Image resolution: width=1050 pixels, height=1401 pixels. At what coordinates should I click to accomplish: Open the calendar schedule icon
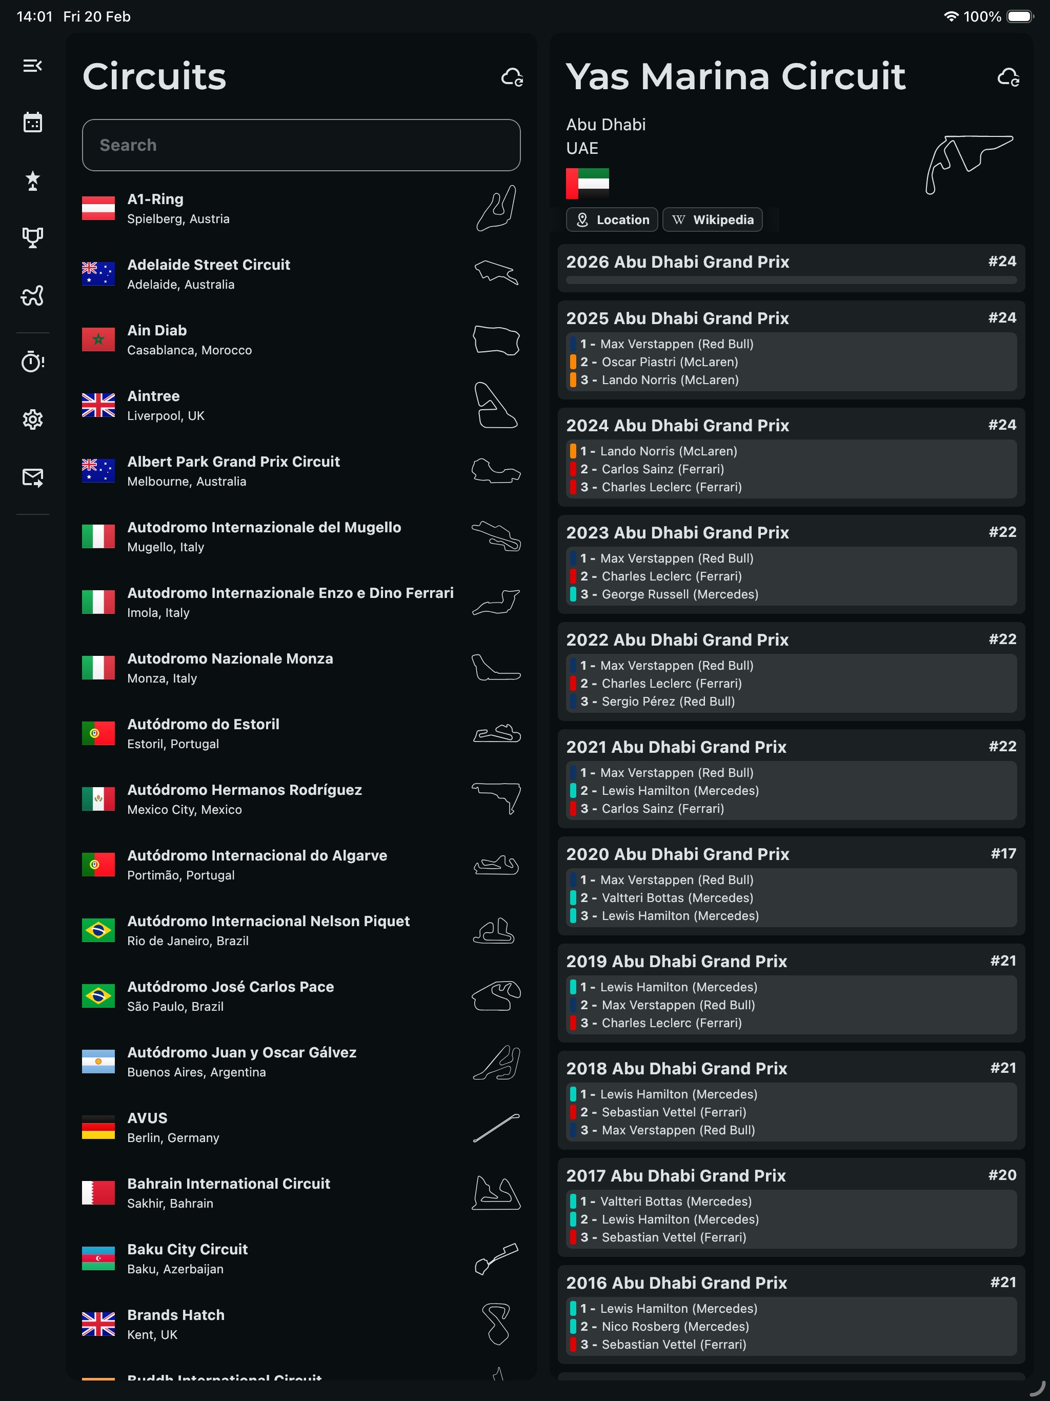(x=32, y=122)
